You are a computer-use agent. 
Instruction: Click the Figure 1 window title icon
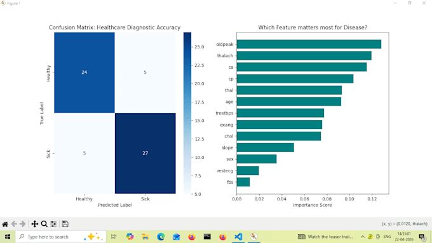click(x=3, y=3)
